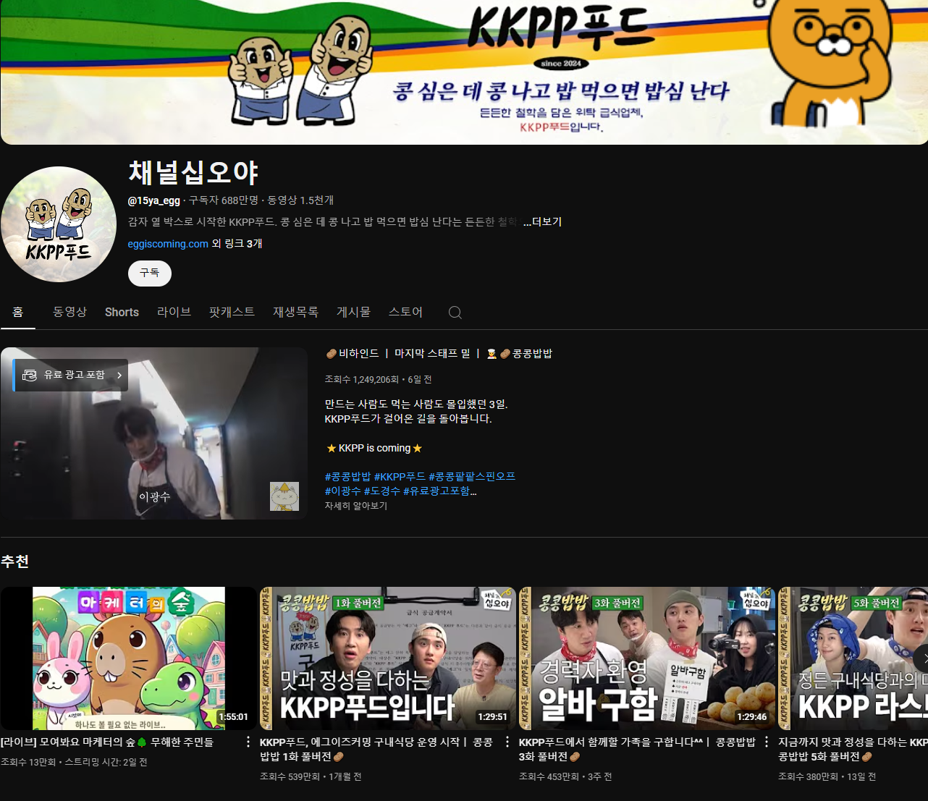Click 조회수 13만회 스트리밍 시간 text

click(x=74, y=762)
